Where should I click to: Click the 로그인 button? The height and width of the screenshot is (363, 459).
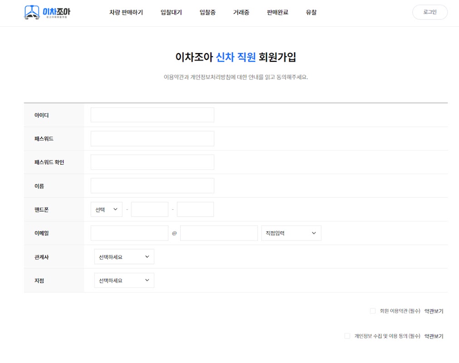[x=430, y=12]
